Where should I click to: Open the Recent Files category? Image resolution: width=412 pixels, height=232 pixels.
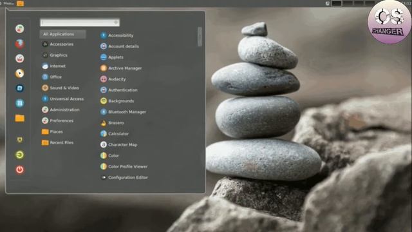pyautogui.click(x=62, y=142)
